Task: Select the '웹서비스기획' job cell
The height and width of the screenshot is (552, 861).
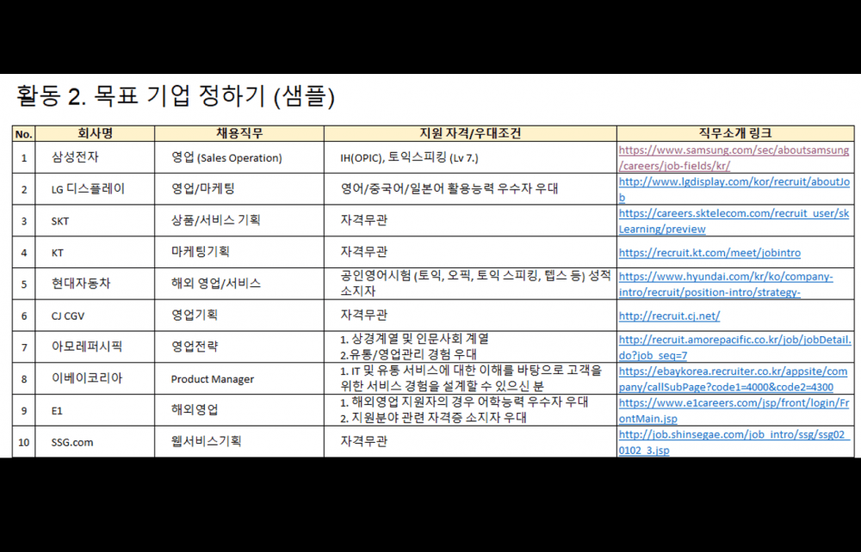Action: pyautogui.click(x=239, y=442)
